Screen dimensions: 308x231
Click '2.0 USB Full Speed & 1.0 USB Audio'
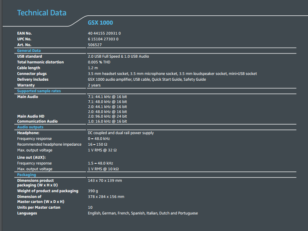pyautogui.click(x=118, y=56)
